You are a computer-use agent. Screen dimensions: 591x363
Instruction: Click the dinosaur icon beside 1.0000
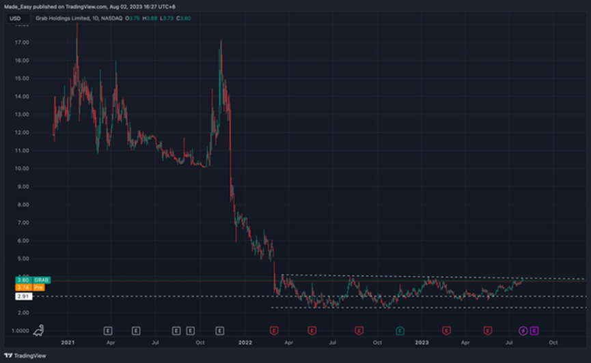coord(38,330)
